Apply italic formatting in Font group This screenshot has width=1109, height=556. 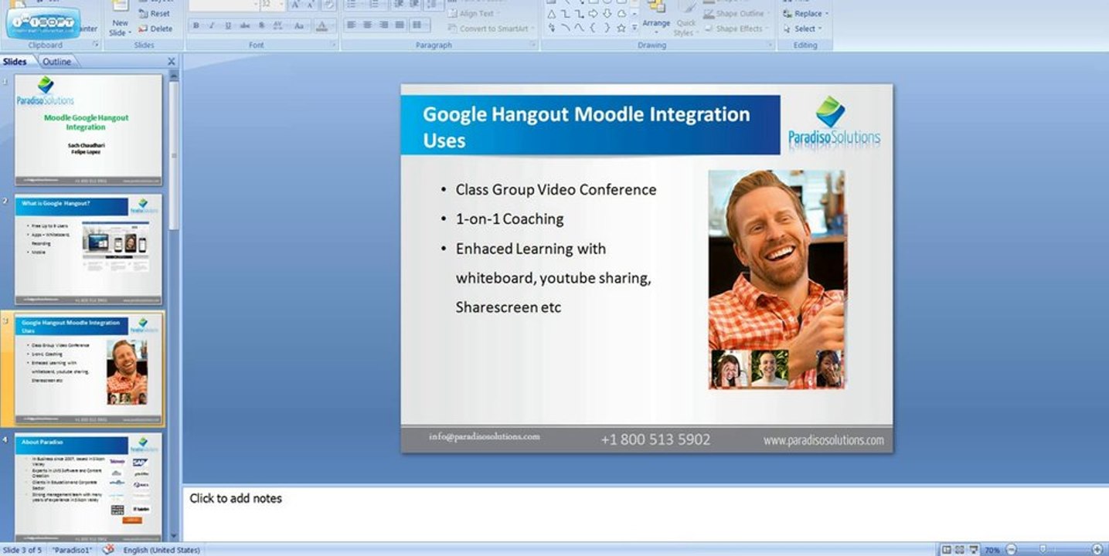[211, 25]
